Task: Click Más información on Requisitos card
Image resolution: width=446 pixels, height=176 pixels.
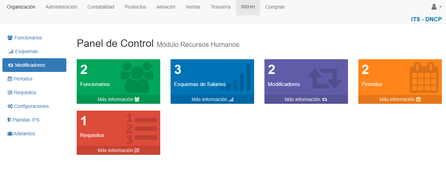Action: [118, 150]
